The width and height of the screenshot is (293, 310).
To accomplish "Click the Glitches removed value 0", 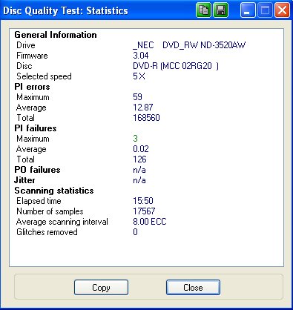I will 135,232.
